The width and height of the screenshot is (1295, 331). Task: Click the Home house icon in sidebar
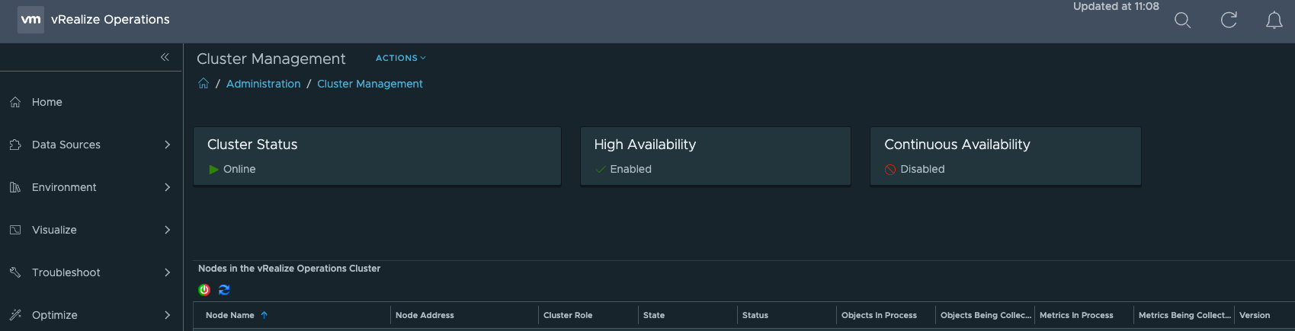pos(15,102)
